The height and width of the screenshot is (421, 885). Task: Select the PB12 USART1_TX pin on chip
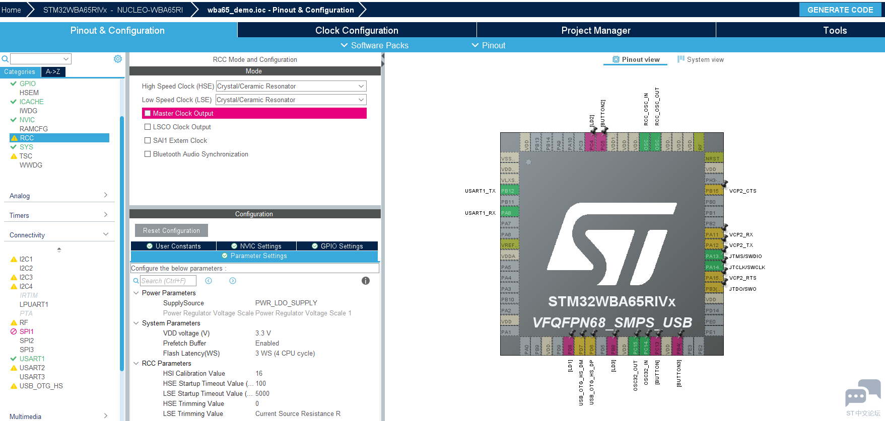509,191
